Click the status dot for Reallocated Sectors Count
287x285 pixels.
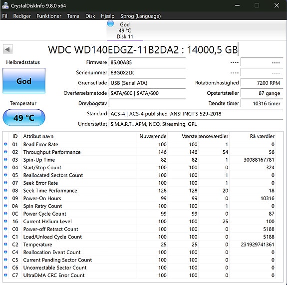coord(5,175)
